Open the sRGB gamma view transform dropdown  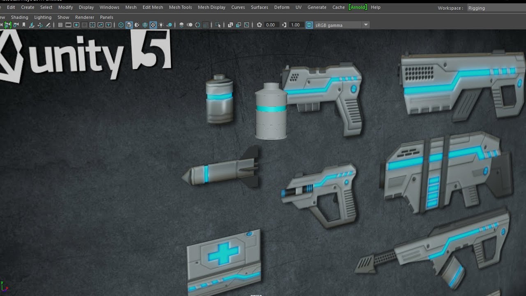coord(341,25)
